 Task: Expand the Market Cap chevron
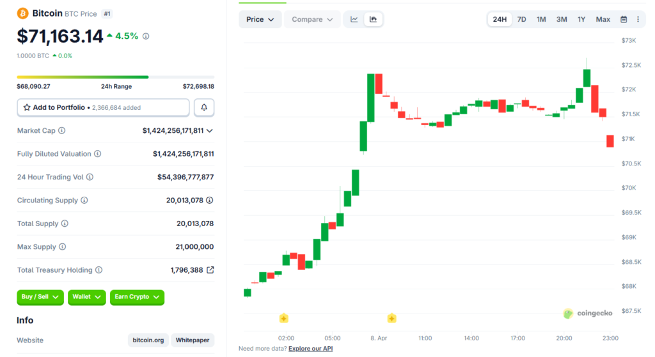[210, 131]
